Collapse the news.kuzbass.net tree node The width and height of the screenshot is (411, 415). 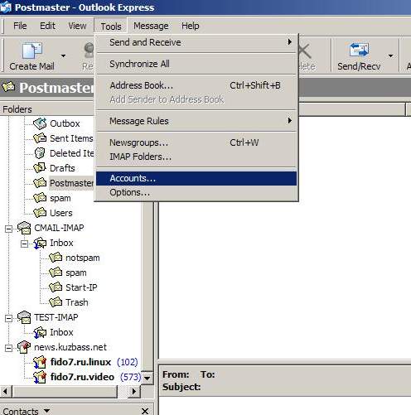coord(8,348)
